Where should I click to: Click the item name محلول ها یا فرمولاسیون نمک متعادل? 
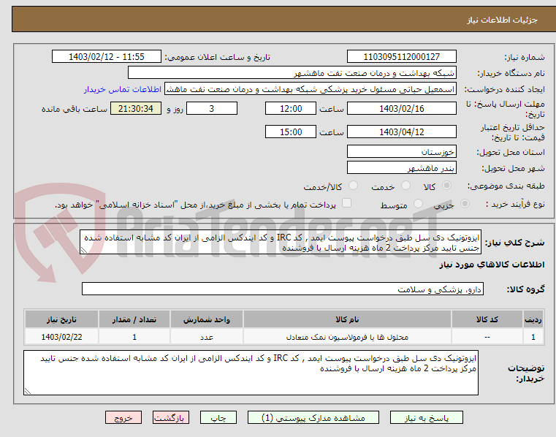[x=347, y=337]
